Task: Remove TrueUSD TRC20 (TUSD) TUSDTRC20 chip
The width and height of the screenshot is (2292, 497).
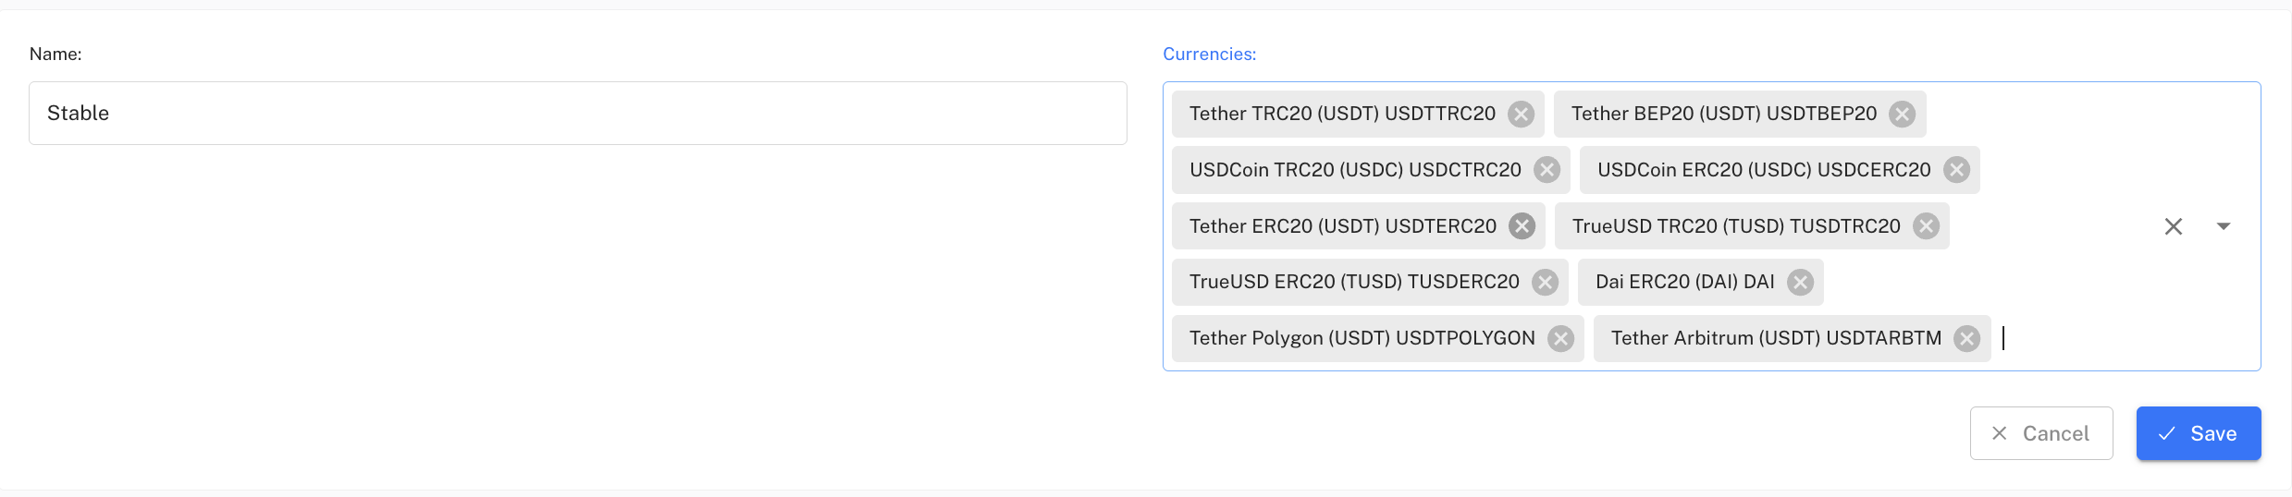Action: (1926, 226)
